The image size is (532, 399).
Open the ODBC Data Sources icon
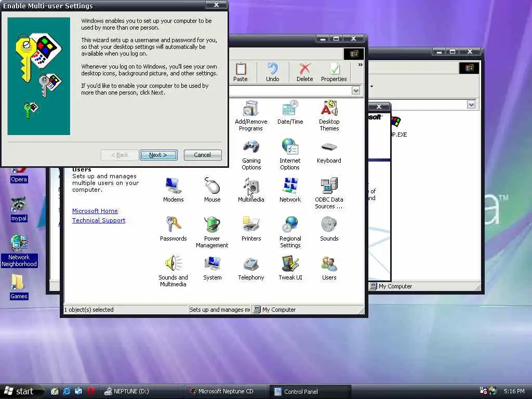329,194
